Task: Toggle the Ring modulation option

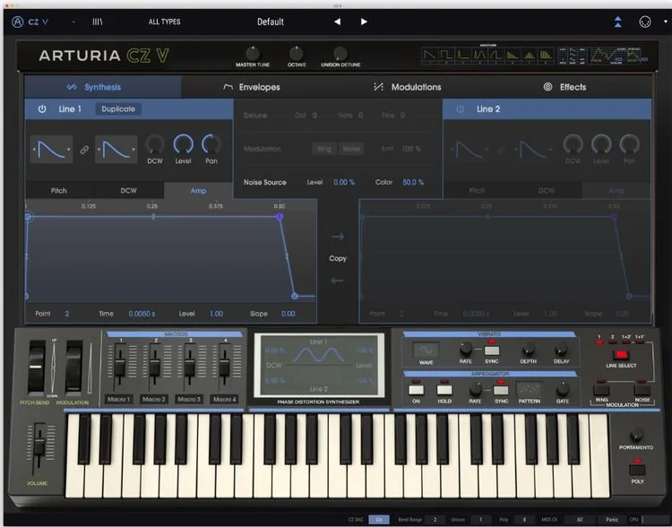Action: point(324,149)
